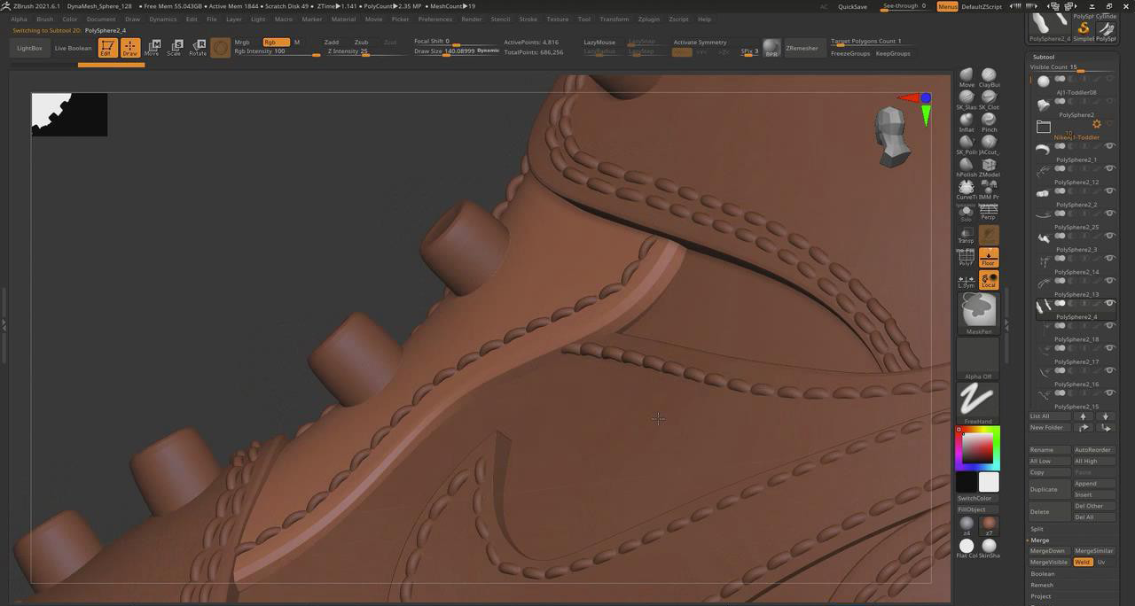Viewport: 1135px width, 606px height.
Task: Pick the SK_Slash brush
Action: [x=967, y=99]
